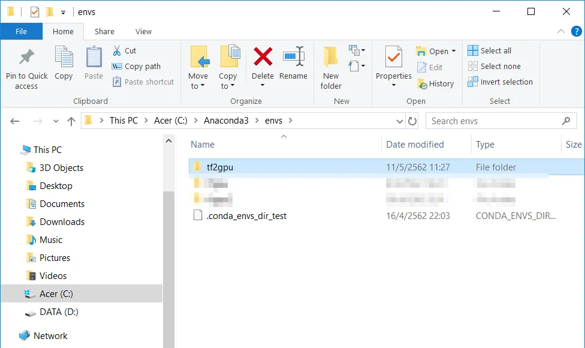Select Acer (C:) drive in navigation pane

82,293
